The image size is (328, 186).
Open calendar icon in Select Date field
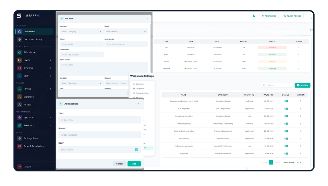coord(136,150)
